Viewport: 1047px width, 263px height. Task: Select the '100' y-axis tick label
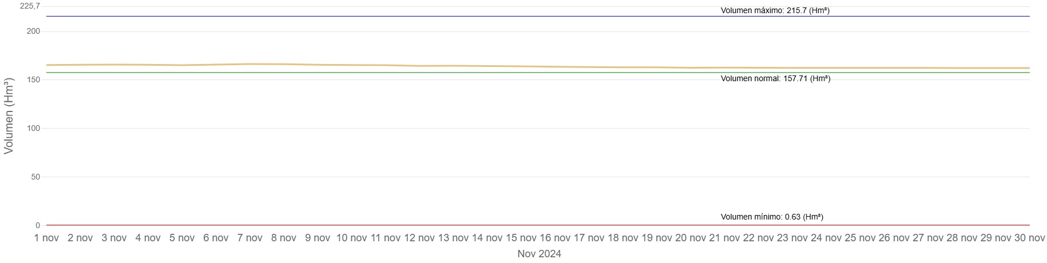tap(33, 128)
